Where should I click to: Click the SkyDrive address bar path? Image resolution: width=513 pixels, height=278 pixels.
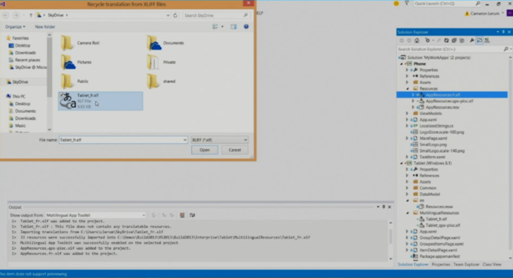pyautogui.click(x=103, y=16)
